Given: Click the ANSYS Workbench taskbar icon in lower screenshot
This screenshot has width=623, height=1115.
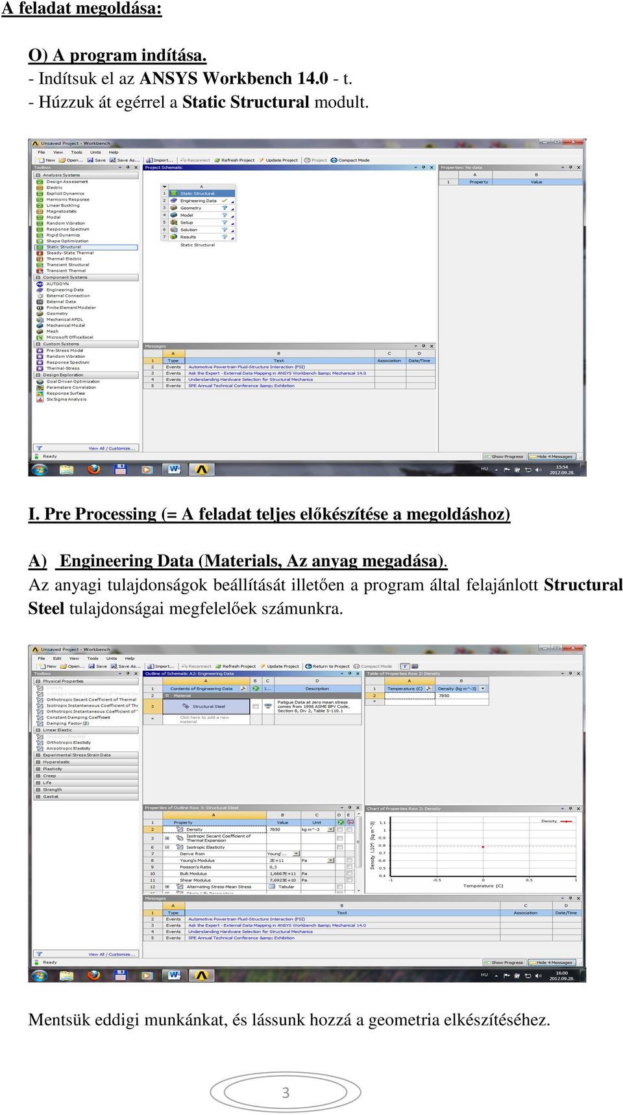Looking at the screenshot, I should coord(201,975).
